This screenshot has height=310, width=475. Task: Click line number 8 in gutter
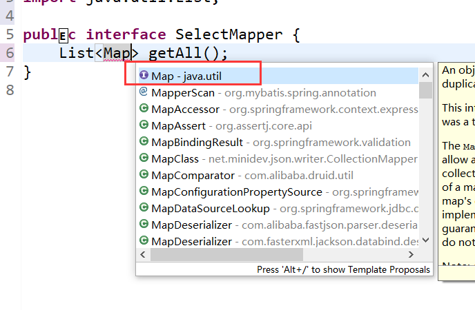point(10,90)
